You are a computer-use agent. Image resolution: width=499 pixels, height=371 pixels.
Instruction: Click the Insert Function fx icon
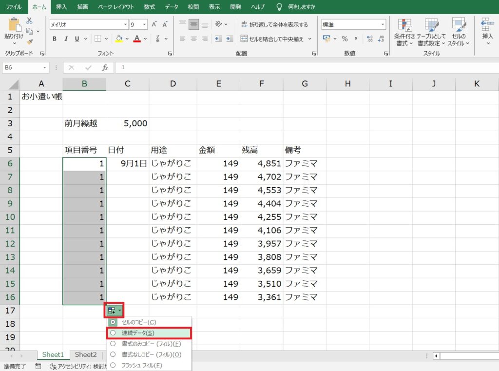[x=105, y=67]
